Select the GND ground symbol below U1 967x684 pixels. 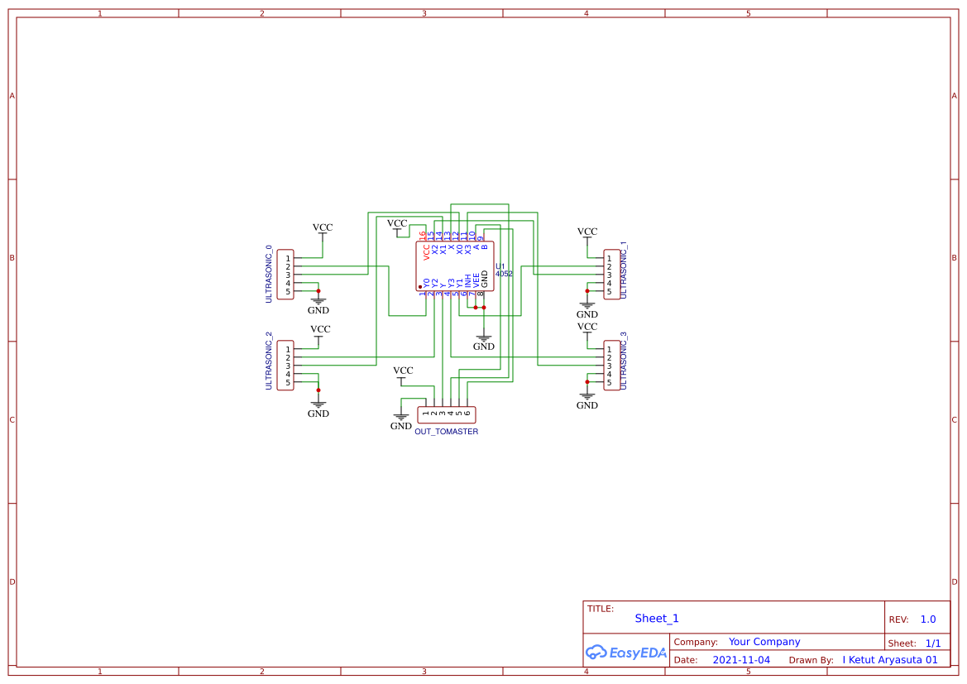(x=483, y=337)
